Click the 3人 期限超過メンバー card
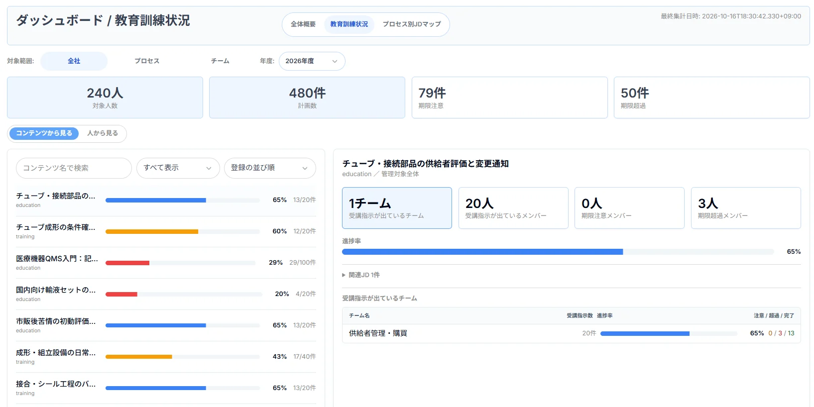 (746, 208)
